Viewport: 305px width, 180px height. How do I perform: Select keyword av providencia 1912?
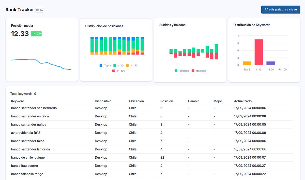coord(26,133)
